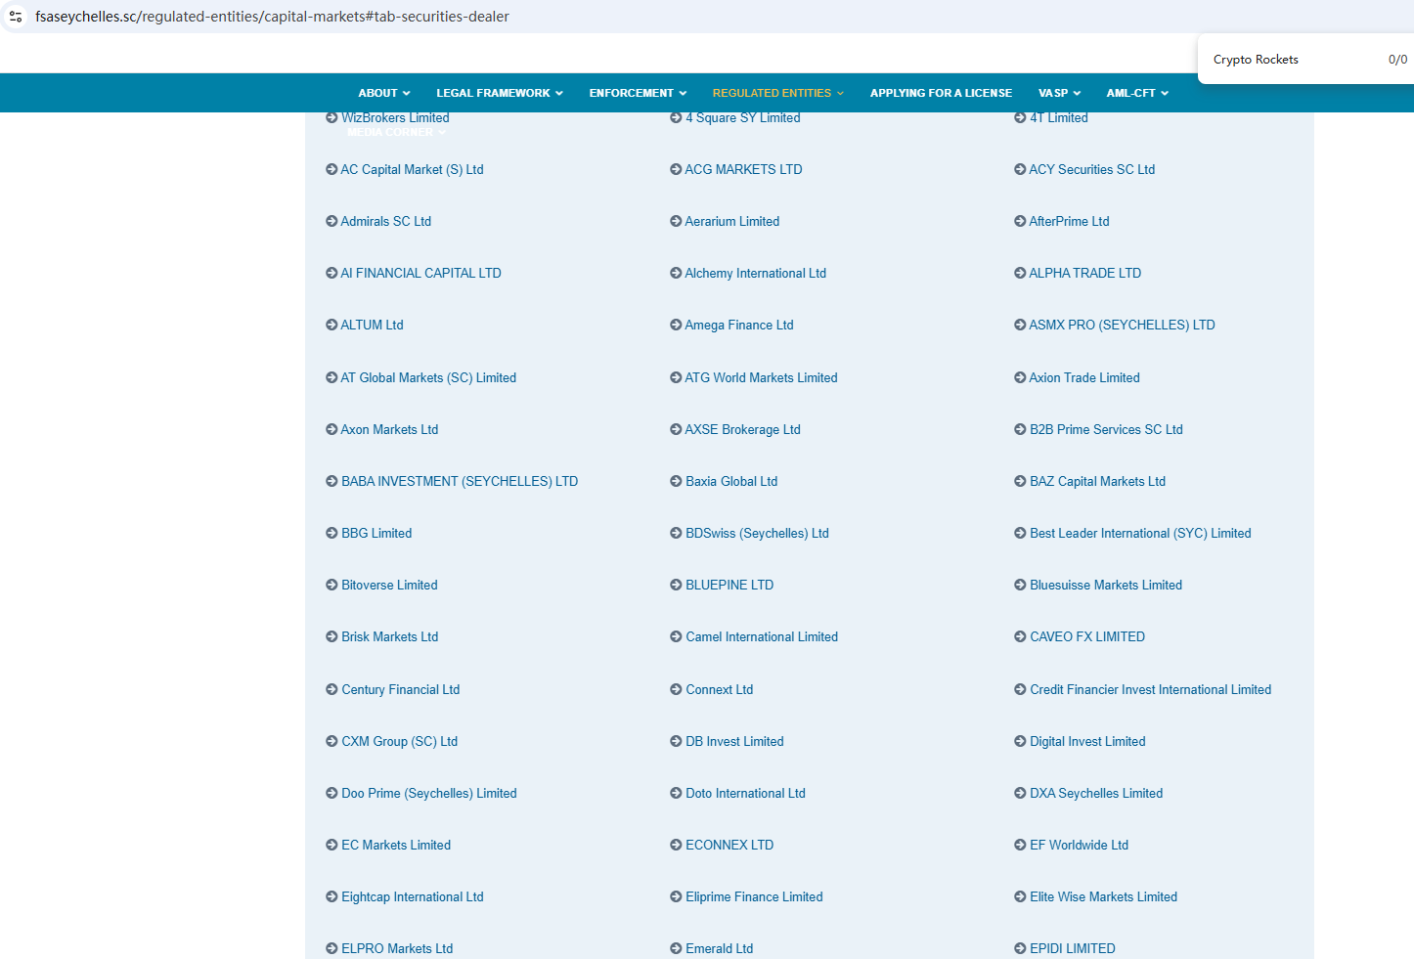Click the site information icon in address bar
This screenshot has width=1414, height=959.
click(16, 17)
